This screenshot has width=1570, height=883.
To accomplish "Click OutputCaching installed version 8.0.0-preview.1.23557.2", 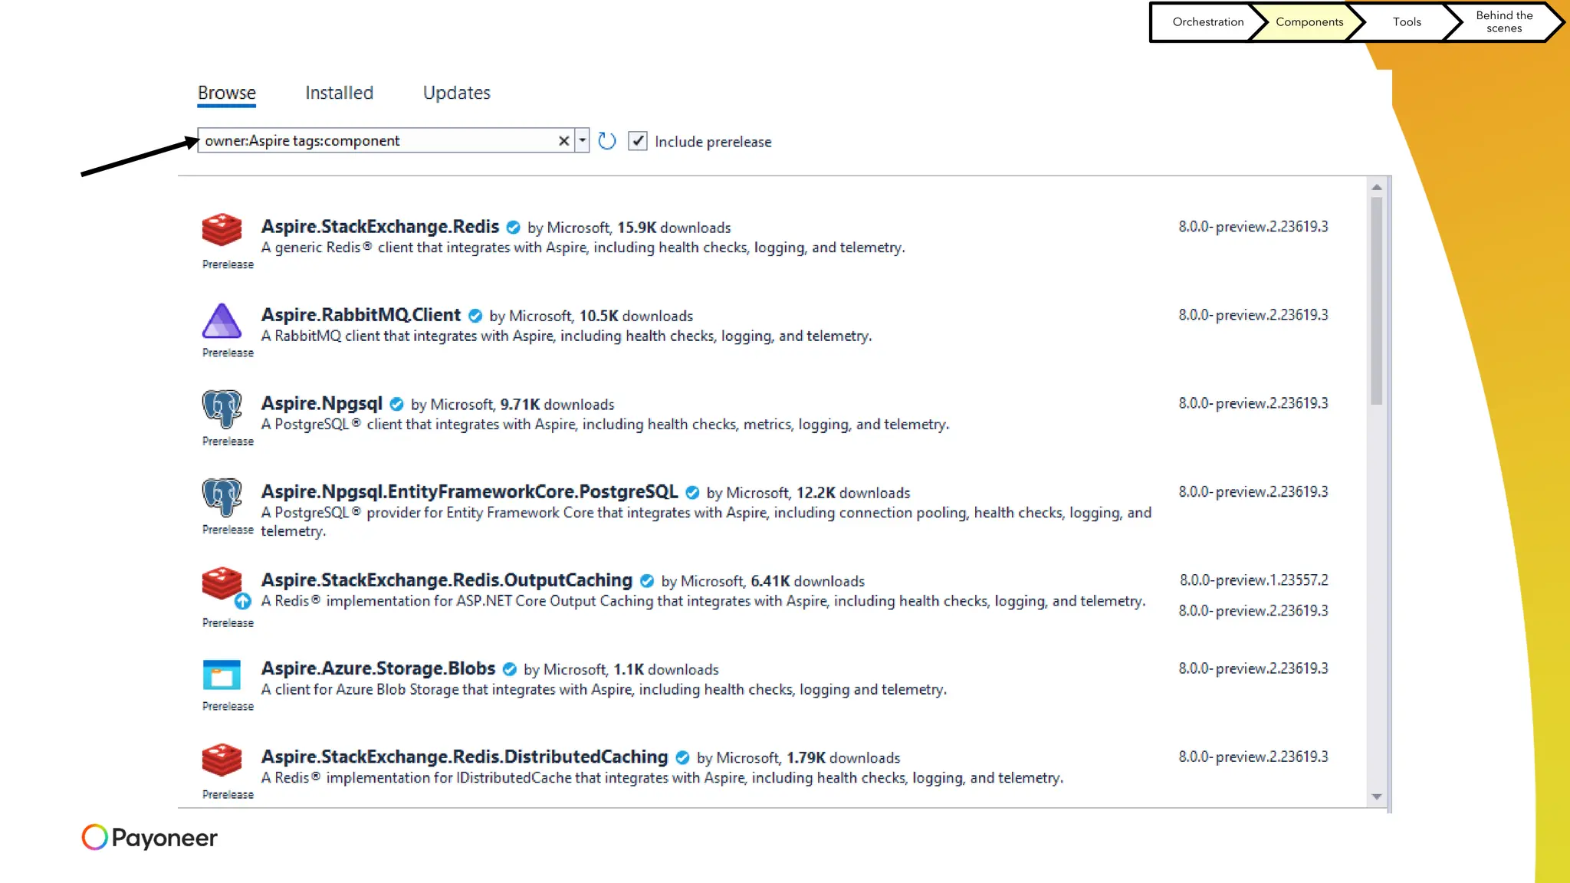I will pos(1254,580).
